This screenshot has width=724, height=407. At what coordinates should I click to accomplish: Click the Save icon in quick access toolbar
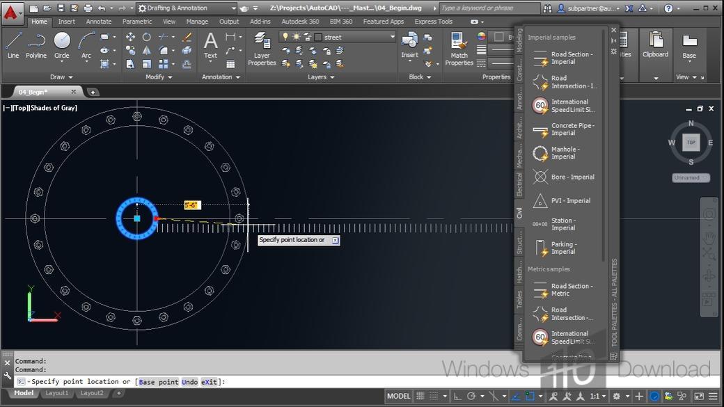[x=61, y=8]
